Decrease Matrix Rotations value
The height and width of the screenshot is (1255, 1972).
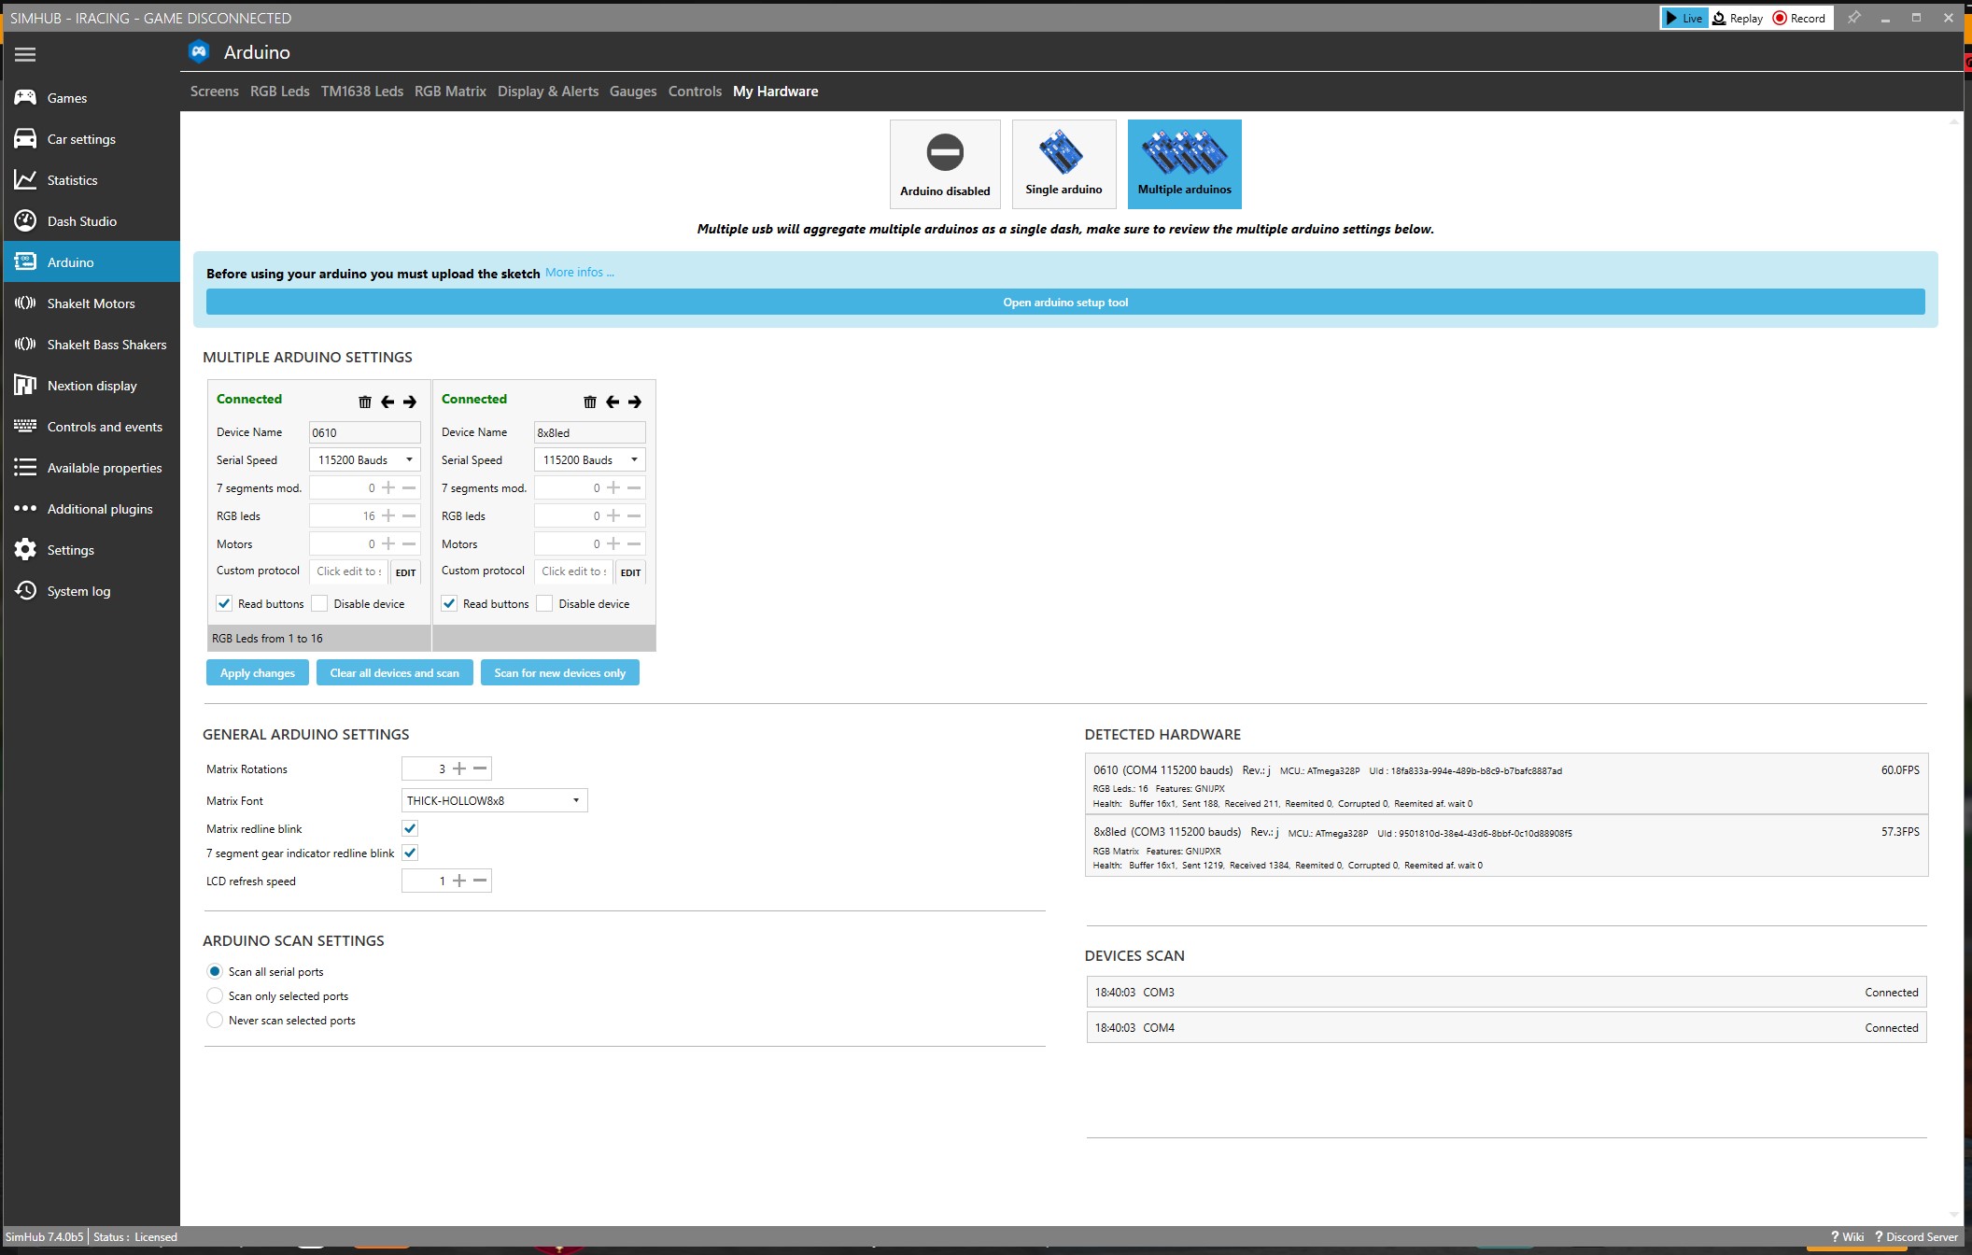click(480, 769)
